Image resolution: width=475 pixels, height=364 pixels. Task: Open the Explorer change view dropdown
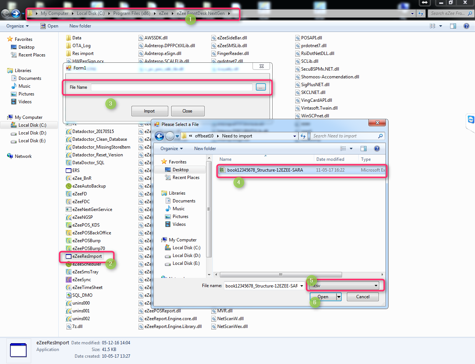(x=440, y=26)
